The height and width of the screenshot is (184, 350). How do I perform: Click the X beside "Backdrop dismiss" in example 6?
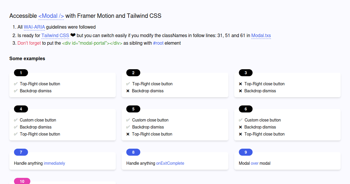240,127
